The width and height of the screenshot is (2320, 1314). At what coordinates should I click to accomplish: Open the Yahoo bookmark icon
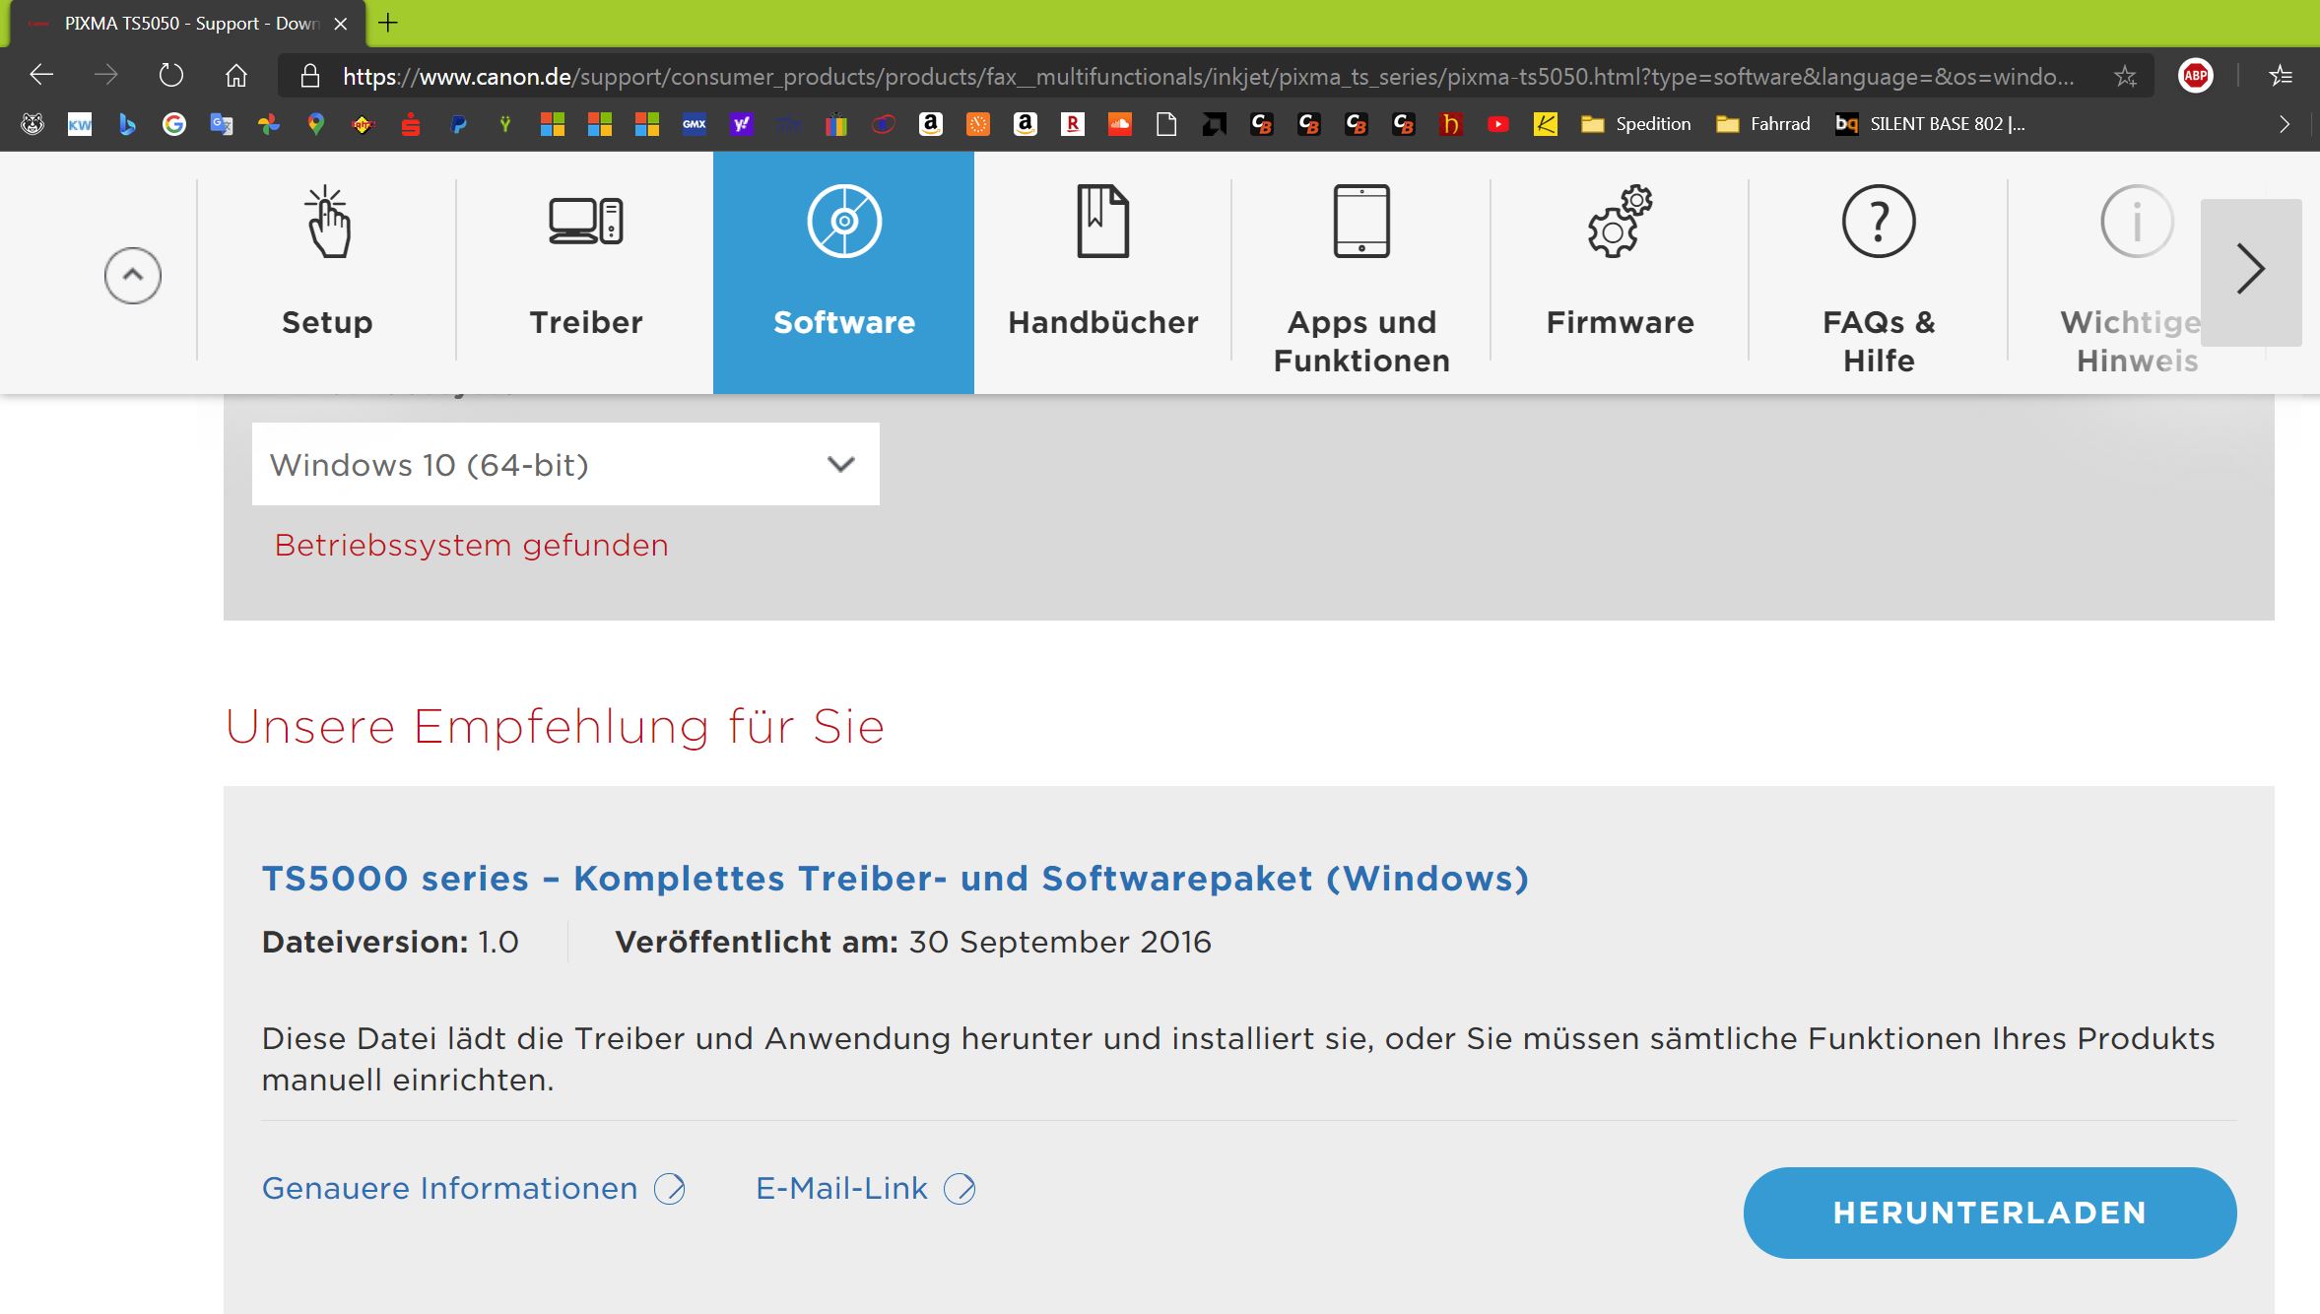pyautogui.click(x=742, y=124)
